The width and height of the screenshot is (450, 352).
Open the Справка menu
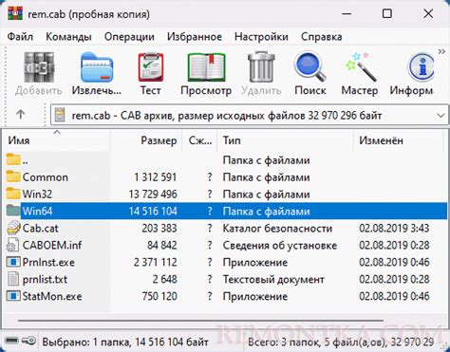tap(322, 37)
